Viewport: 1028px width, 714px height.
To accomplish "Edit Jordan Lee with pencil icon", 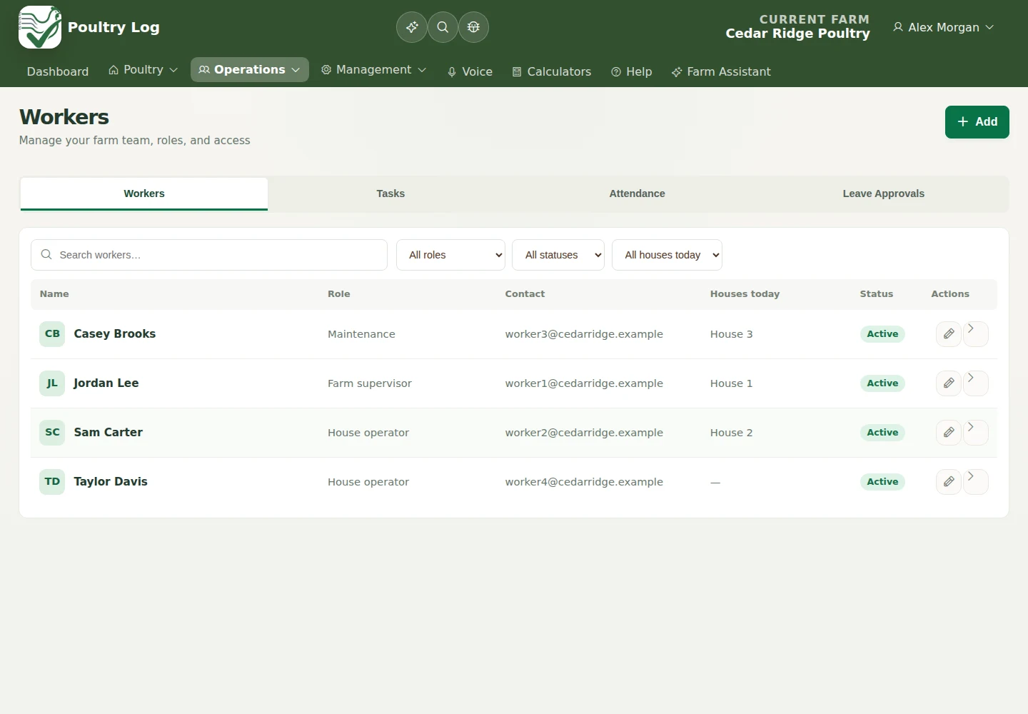I will [x=949, y=383].
